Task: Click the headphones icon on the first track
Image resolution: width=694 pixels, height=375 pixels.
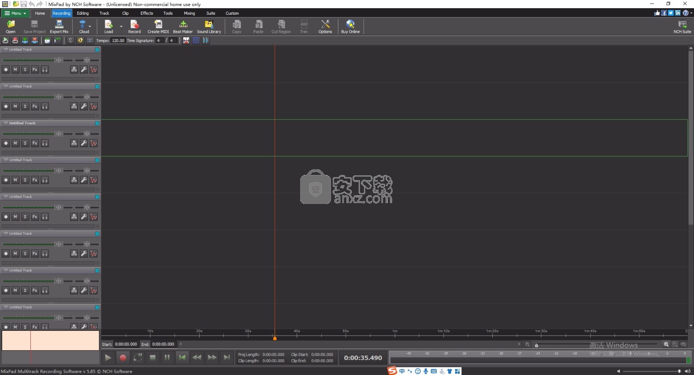Action: coord(45,69)
